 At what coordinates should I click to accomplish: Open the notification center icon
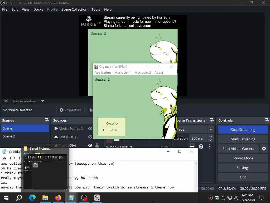click(261, 198)
